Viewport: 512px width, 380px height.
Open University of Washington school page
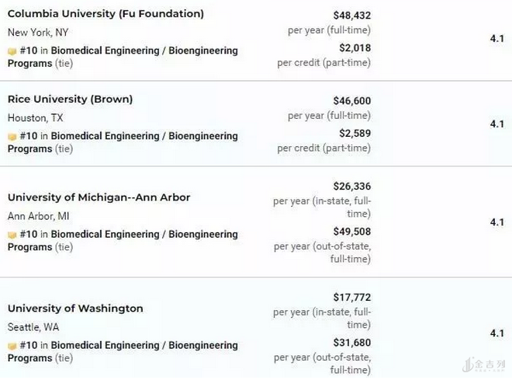click(x=75, y=309)
